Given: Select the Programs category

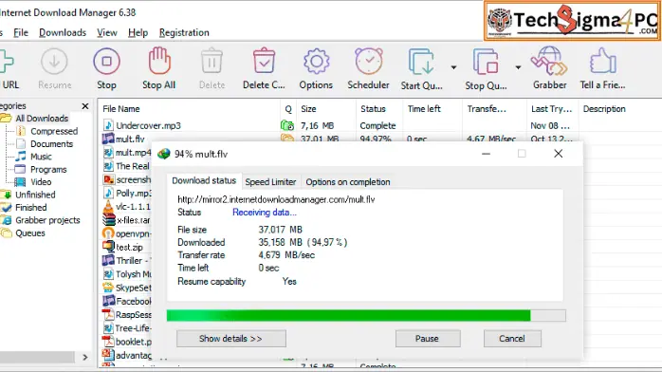Looking at the screenshot, I should [48, 169].
